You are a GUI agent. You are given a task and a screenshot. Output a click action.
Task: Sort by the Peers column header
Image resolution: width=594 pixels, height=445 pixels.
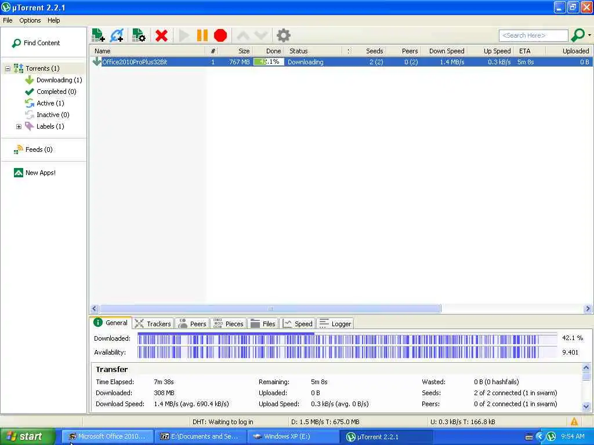[x=403, y=51]
